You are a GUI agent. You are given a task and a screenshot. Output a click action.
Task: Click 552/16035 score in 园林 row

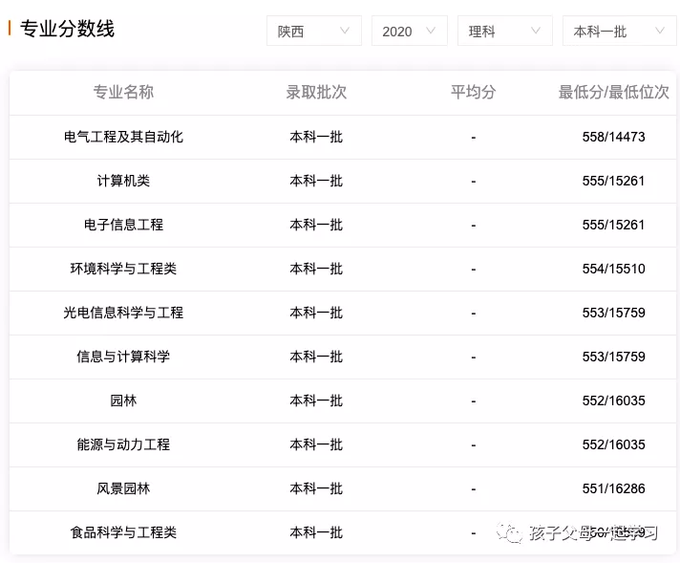[614, 401]
